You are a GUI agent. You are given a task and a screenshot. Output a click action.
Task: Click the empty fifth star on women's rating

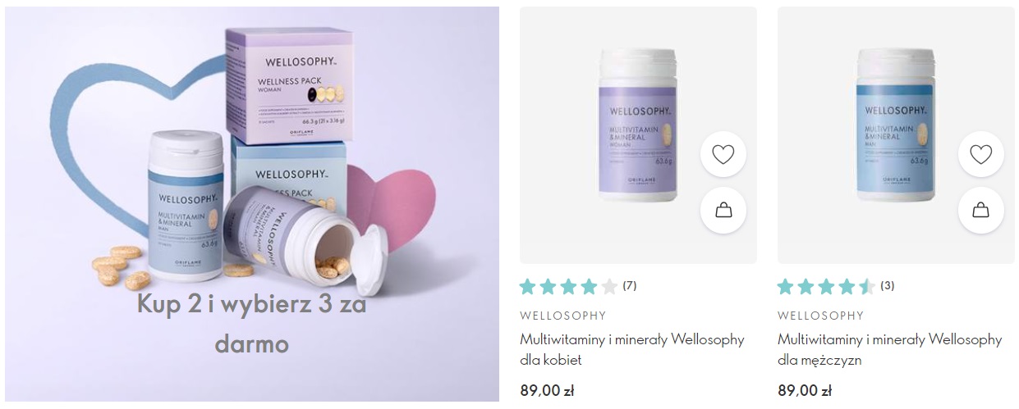click(x=608, y=287)
